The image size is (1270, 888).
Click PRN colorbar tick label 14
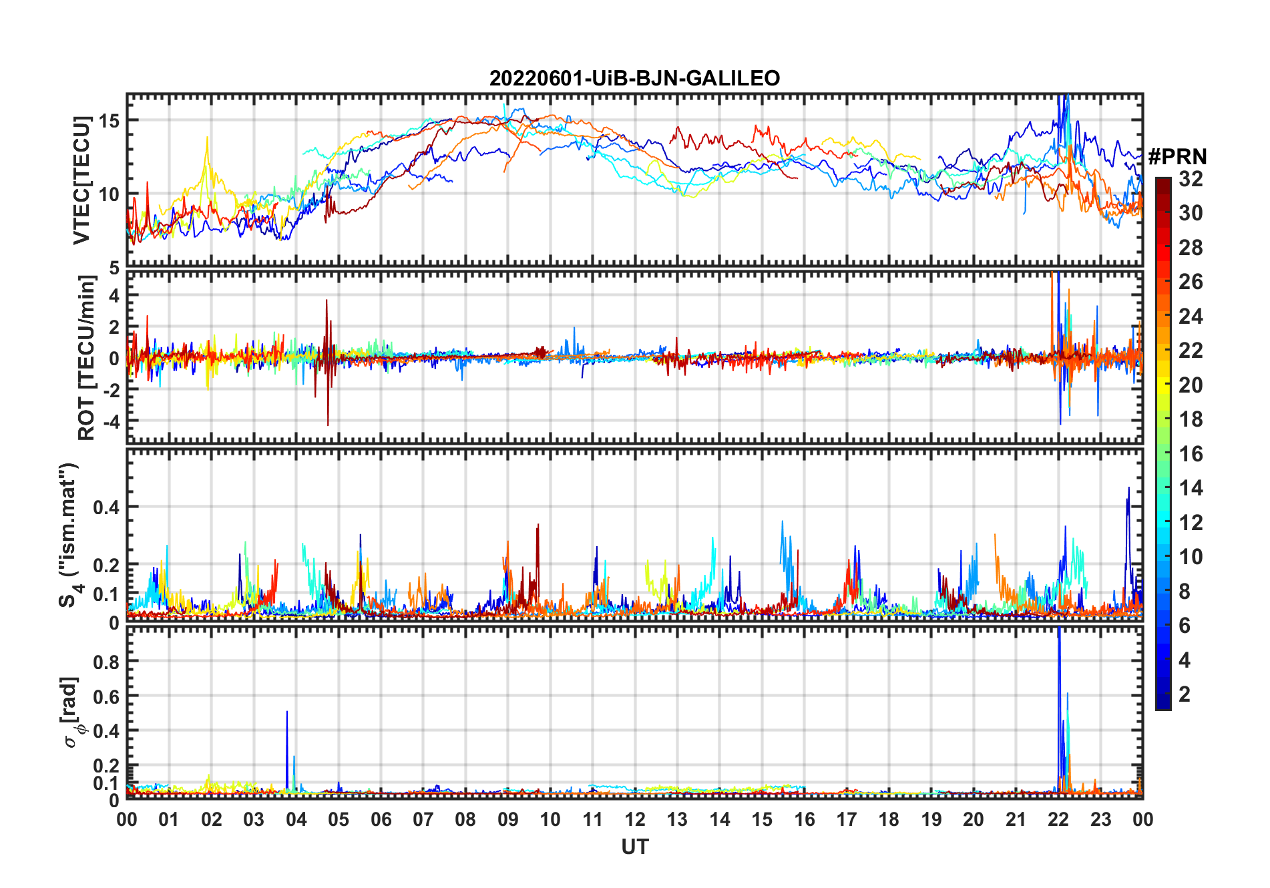coord(1191,488)
